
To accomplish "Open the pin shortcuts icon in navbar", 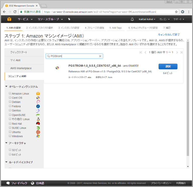I will pos(69,19).
